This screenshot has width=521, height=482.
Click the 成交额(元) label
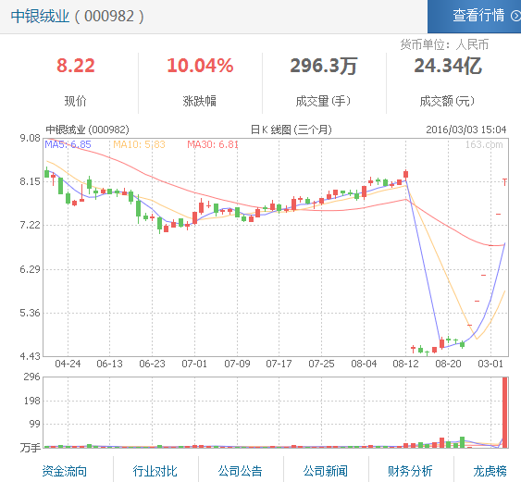click(x=447, y=101)
